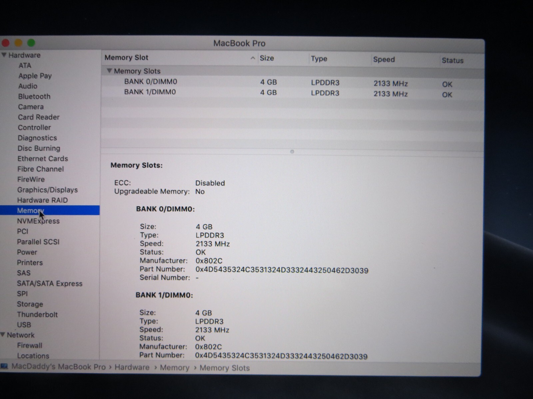Select Camera in the sidebar
The width and height of the screenshot is (533, 399).
[x=31, y=107]
